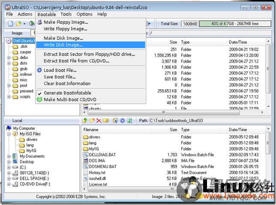This screenshot has height=205, width=276.
Task: Expand the CD/DVD Drive(F:) node
Action: tap(9, 184)
